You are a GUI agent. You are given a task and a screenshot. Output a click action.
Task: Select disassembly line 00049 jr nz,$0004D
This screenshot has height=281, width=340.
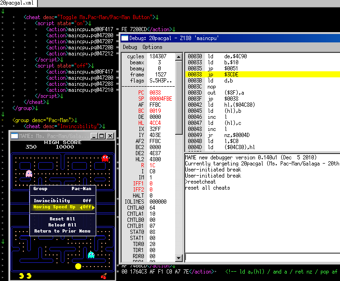click(262, 135)
